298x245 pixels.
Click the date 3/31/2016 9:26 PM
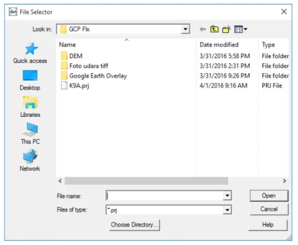click(x=225, y=76)
